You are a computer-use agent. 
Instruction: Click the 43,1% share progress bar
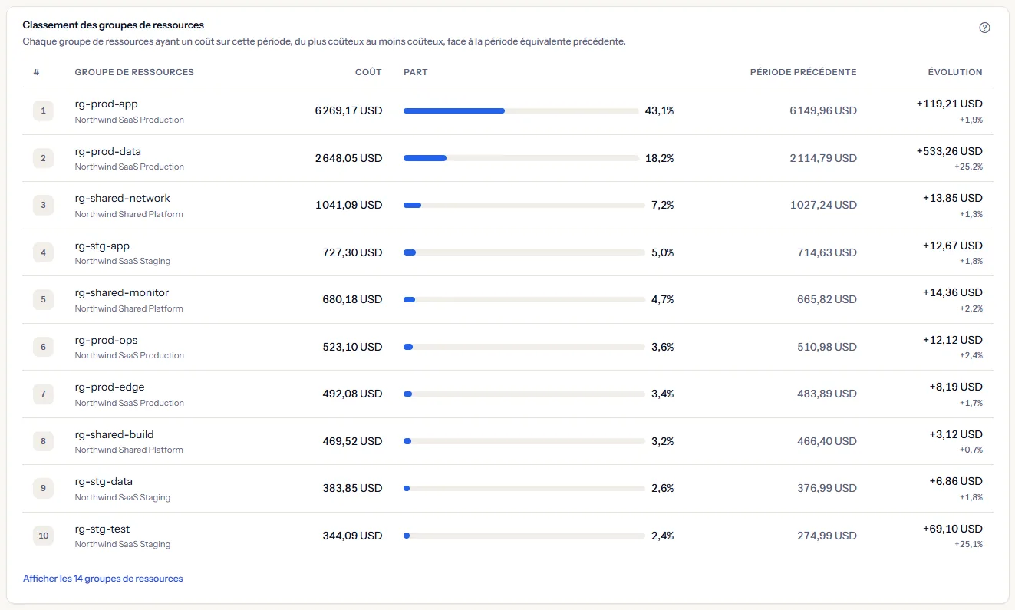pos(521,110)
